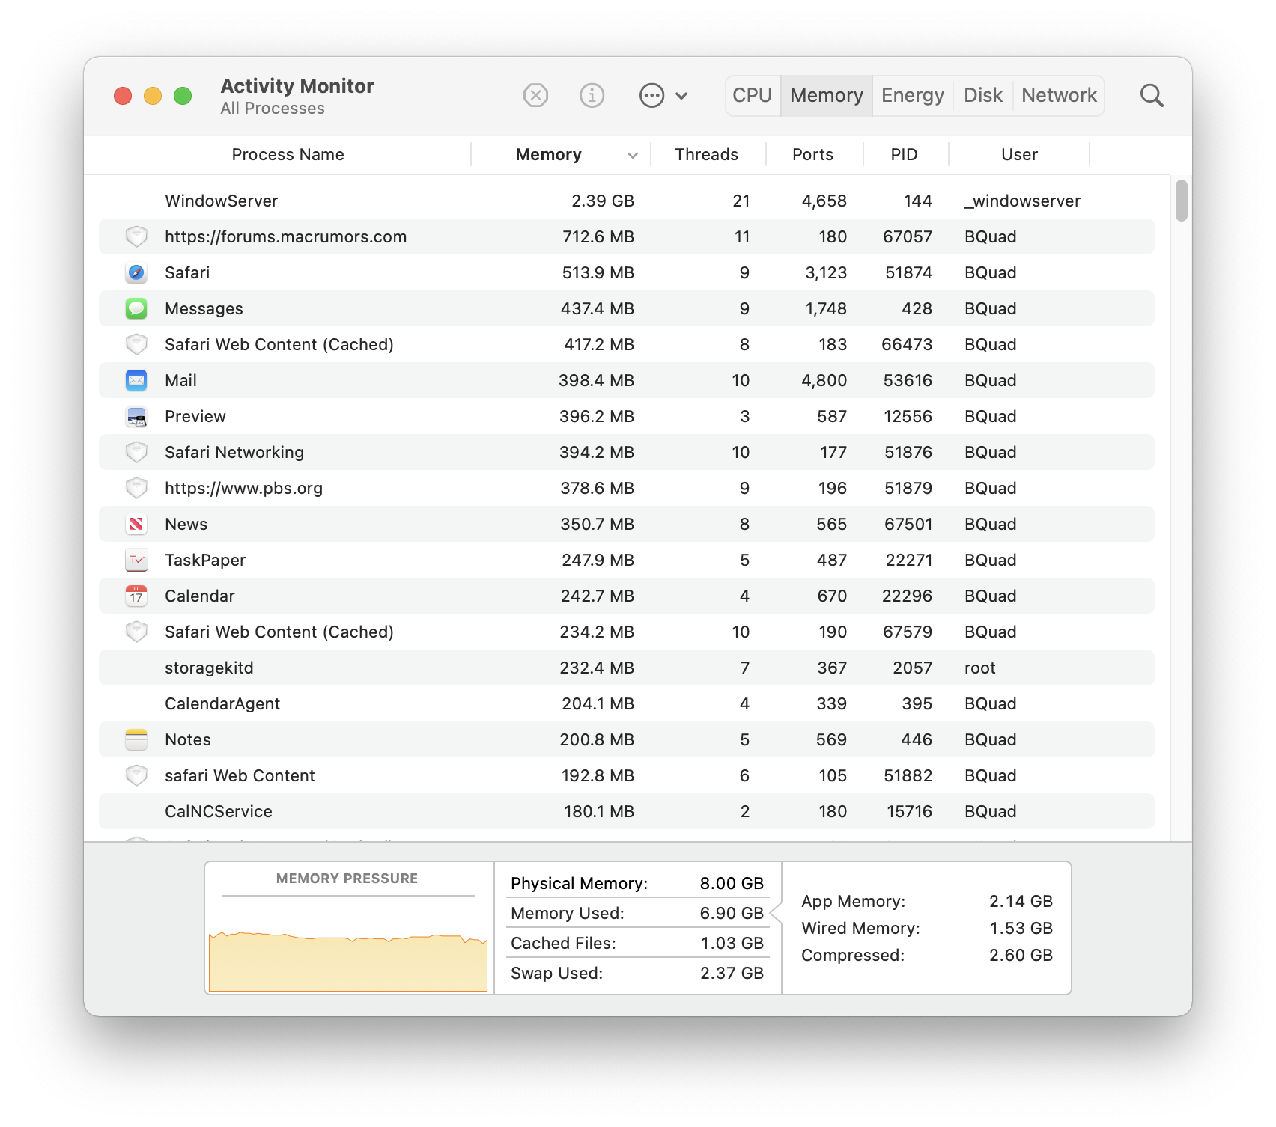Sort by the Process Name column header
Screen dimensions: 1276x1127
288,155
